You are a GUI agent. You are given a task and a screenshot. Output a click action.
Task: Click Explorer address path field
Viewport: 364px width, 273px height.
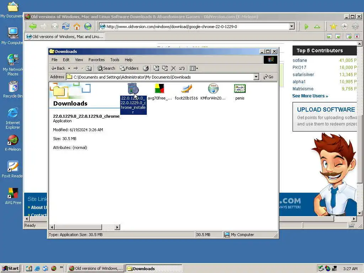coord(162,77)
